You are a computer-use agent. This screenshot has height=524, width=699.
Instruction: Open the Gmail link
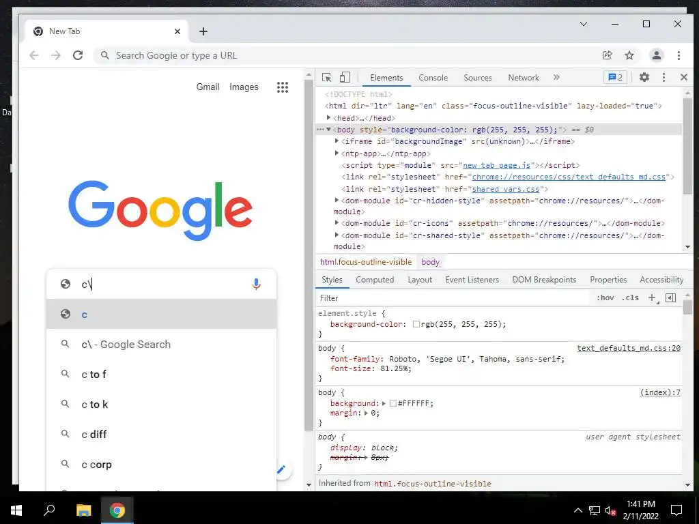coord(208,87)
